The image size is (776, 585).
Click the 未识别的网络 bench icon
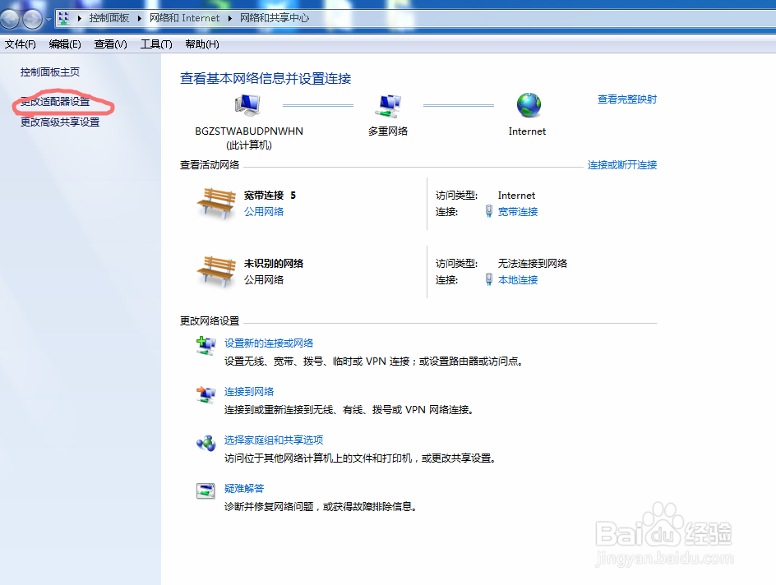click(216, 271)
